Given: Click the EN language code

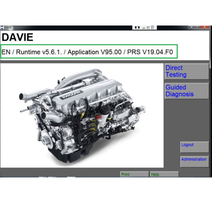Looking at the screenshot, I should click(6, 52).
